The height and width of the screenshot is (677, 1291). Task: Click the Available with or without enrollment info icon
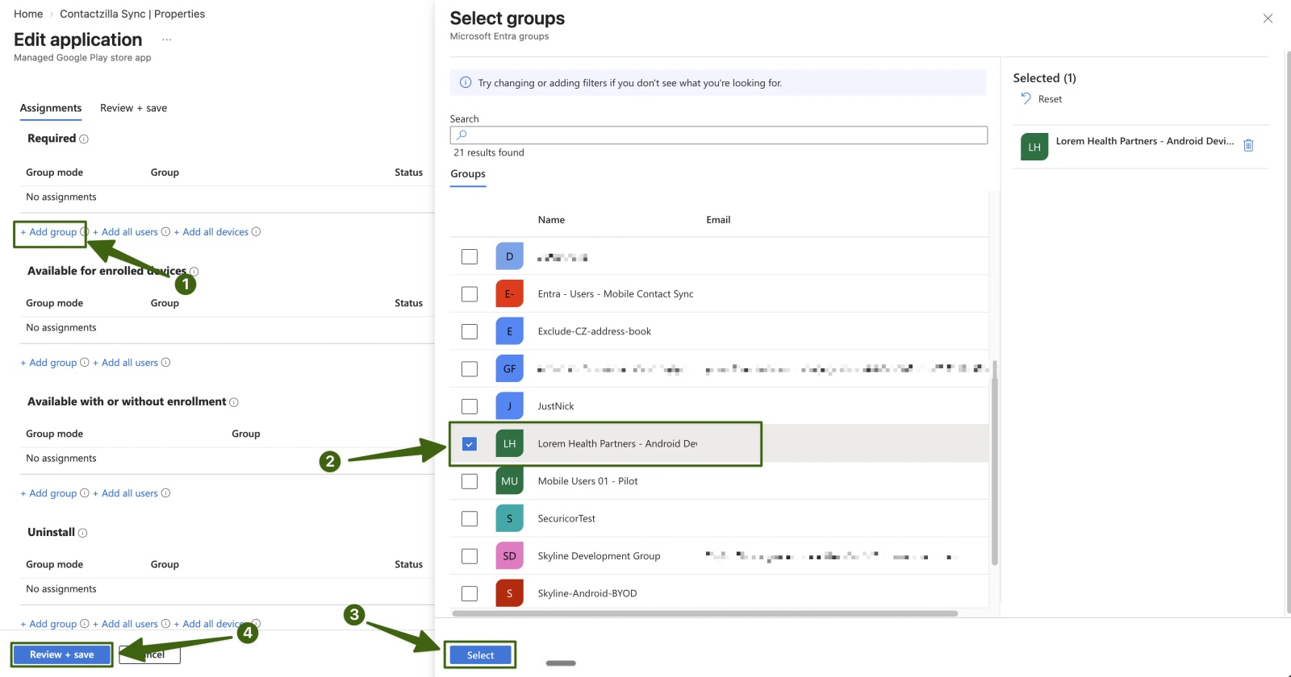[234, 402]
